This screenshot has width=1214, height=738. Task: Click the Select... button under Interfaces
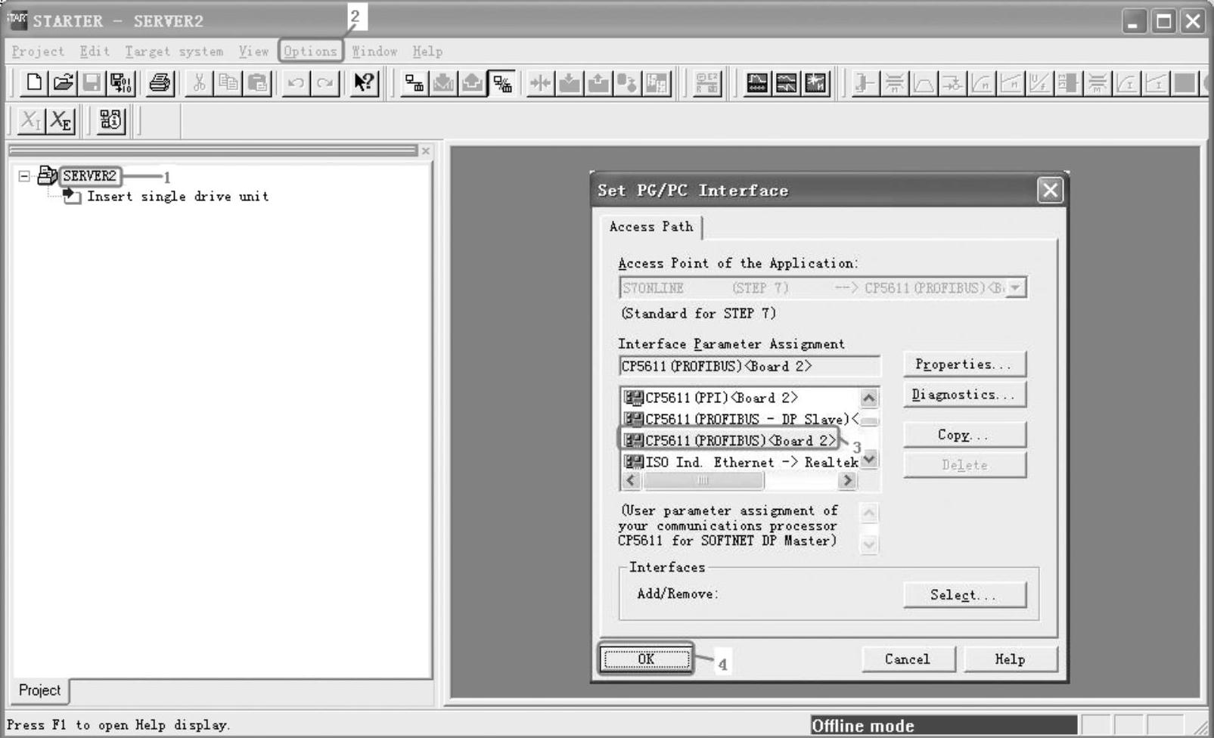point(964,595)
